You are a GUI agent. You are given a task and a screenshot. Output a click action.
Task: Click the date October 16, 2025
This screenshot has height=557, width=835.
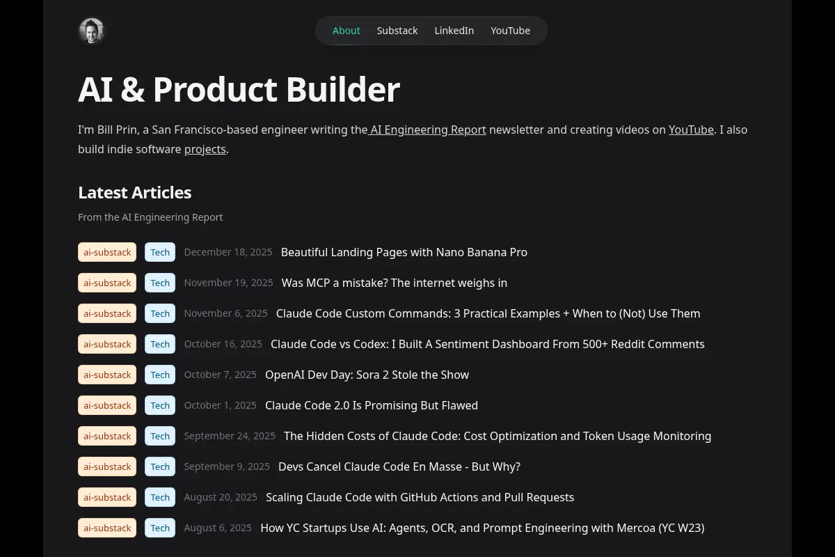click(223, 344)
